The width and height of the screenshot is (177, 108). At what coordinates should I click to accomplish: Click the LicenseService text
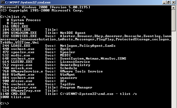click(x=75, y=62)
